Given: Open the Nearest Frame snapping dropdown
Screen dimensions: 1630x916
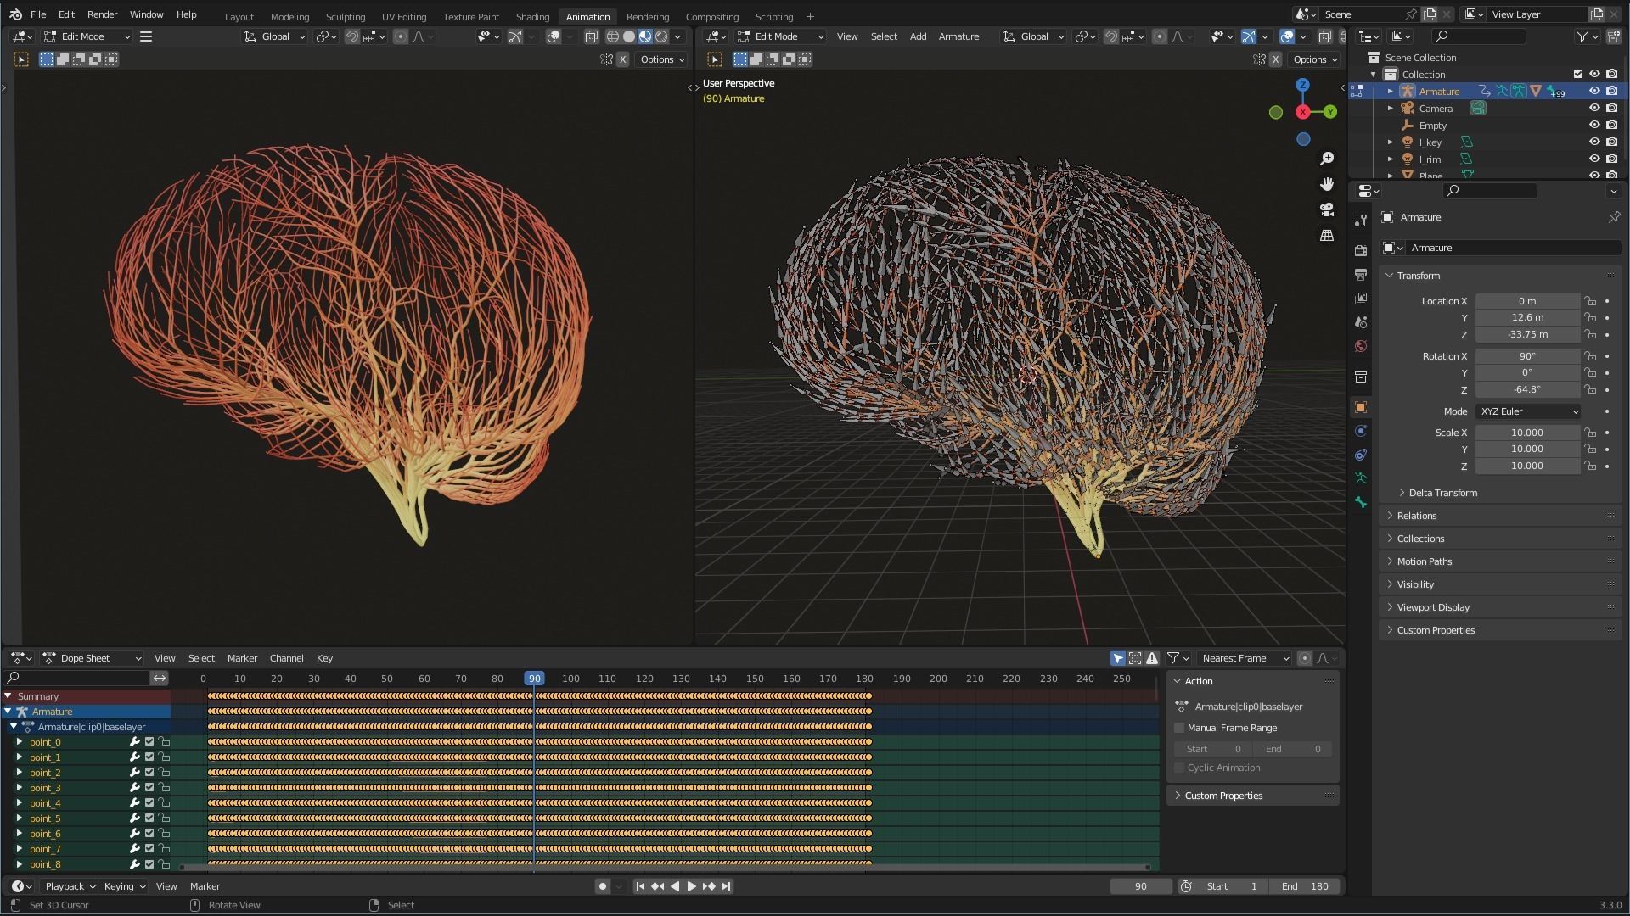Looking at the screenshot, I should pos(1244,658).
